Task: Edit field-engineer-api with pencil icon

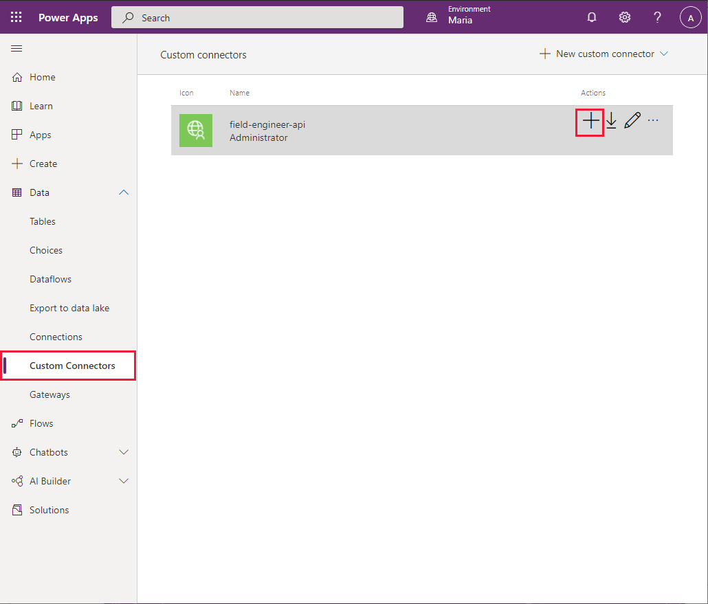Action: [632, 120]
